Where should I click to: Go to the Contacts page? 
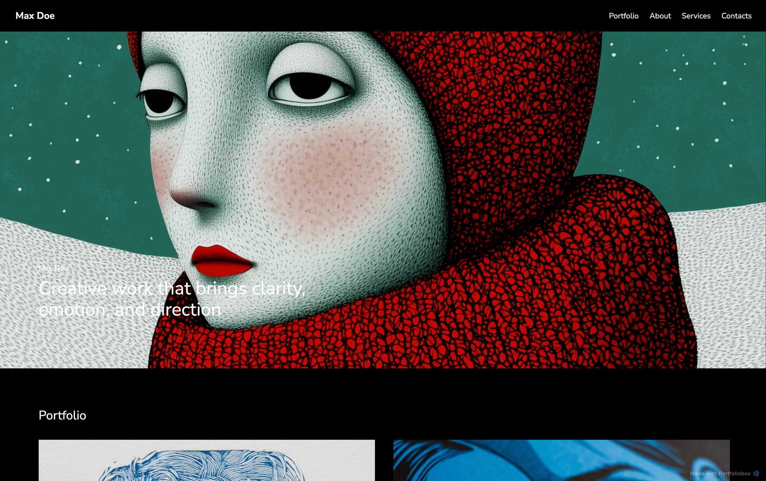[736, 16]
